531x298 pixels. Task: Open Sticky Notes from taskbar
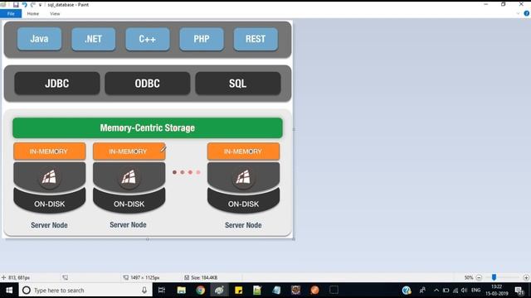point(238,291)
